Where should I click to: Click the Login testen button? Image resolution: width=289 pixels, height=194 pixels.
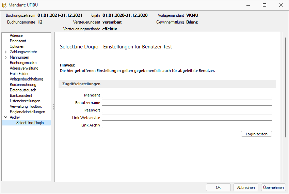256,134
